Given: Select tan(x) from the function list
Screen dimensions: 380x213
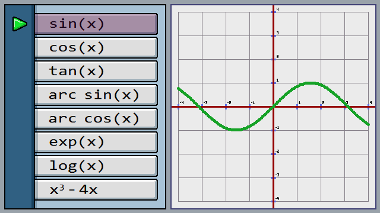Looking at the screenshot, I should coord(96,71).
